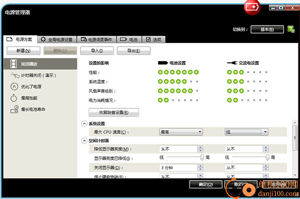Click the Global Power Settings gear icon
This screenshot has width=300, height=199.
coord(43,39)
